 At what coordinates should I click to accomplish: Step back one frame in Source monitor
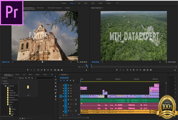[x=41, y=70]
